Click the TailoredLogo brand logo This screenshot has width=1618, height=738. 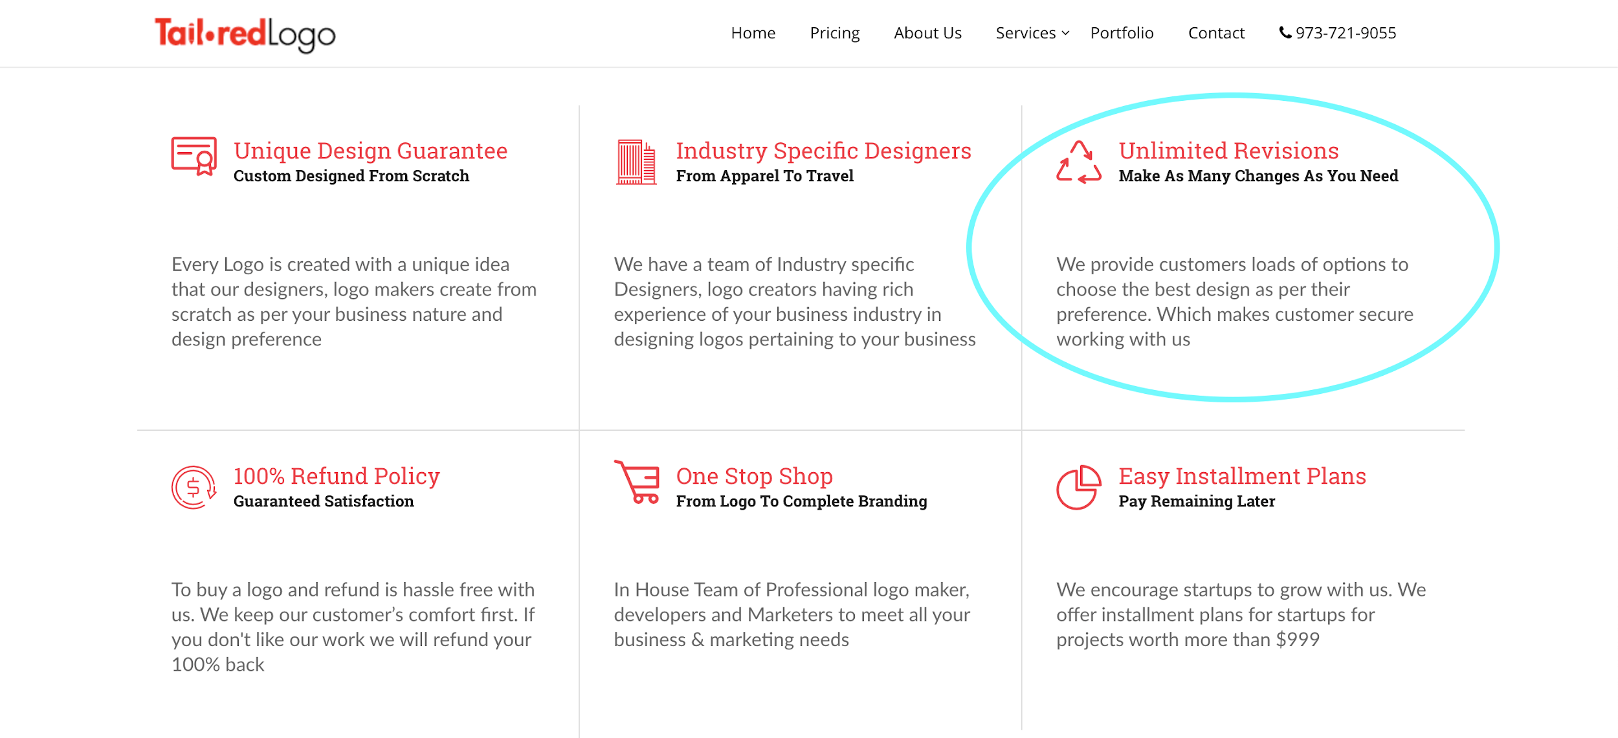click(x=245, y=34)
